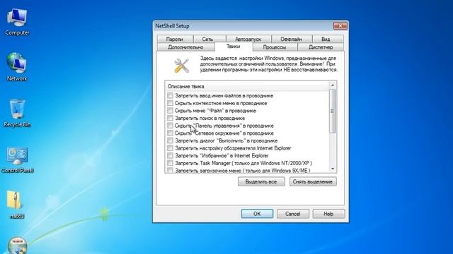This screenshot has width=453, height=254.
Task: Select the zipped folder icon on desktop
Action: (x=16, y=204)
